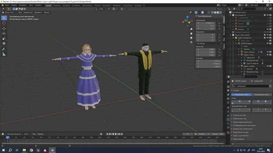This screenshot has width=273, height=153.
Task: Activate the Select Box tool
Action: point(4,18)
